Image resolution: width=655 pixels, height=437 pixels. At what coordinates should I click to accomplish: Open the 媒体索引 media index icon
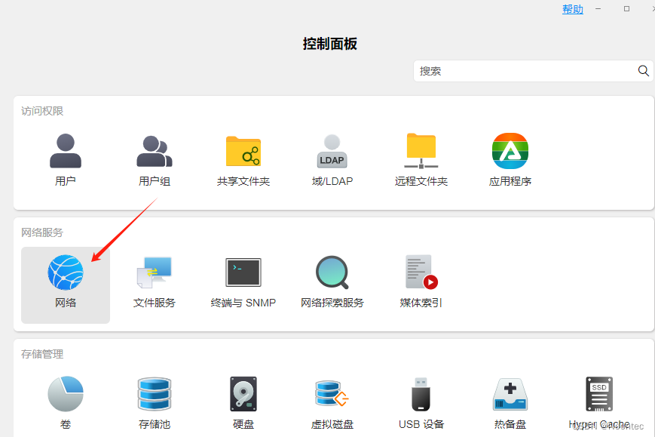(421, 272)
